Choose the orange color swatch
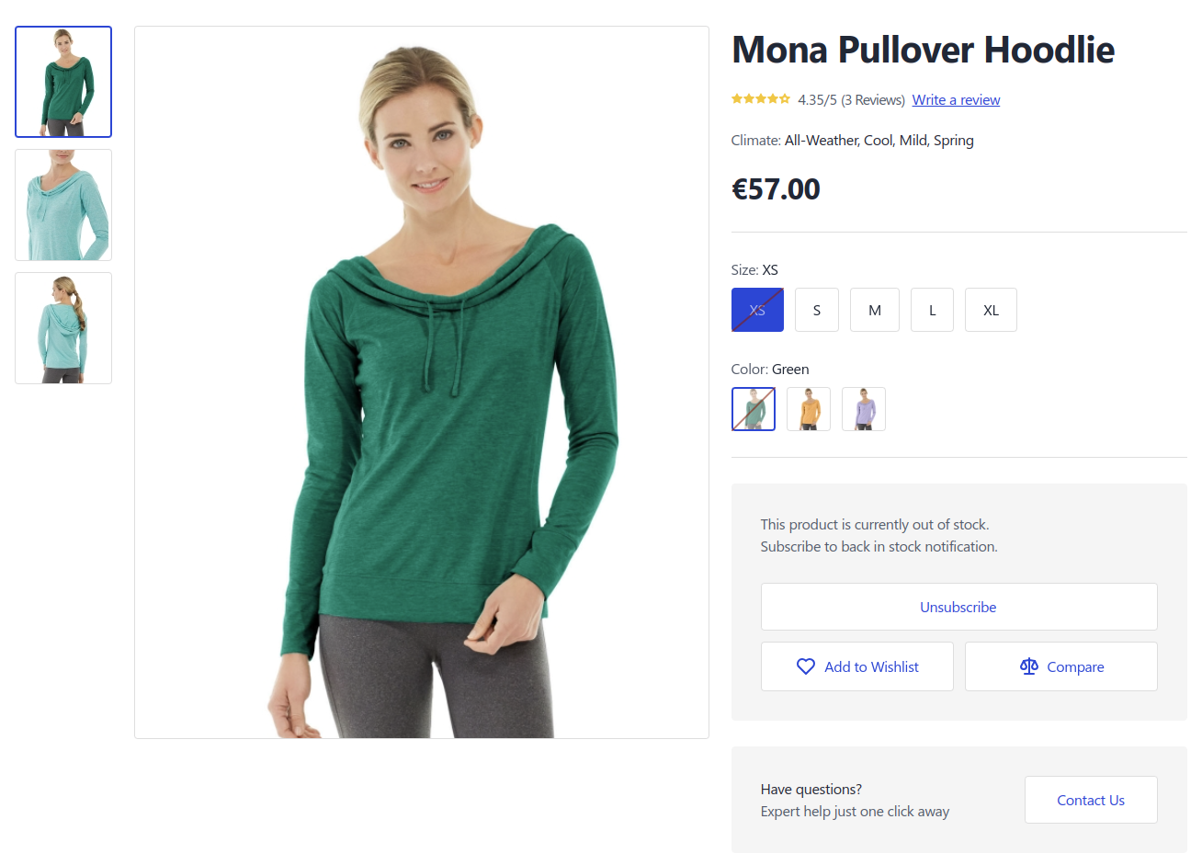This screenshot has height=865, width=1202. click(x=809, y=409)
